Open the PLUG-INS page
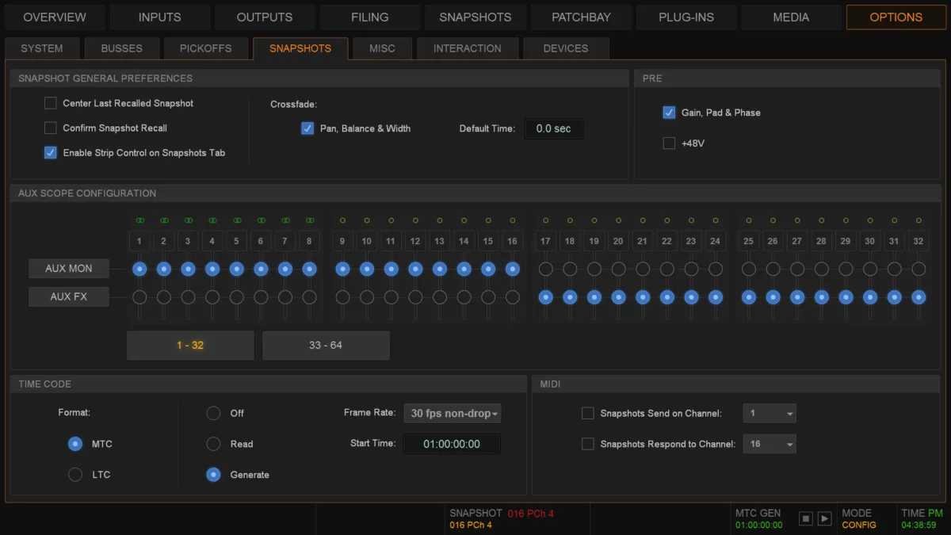This screenshot has height=535, width=951. click(x=686, y=17)
